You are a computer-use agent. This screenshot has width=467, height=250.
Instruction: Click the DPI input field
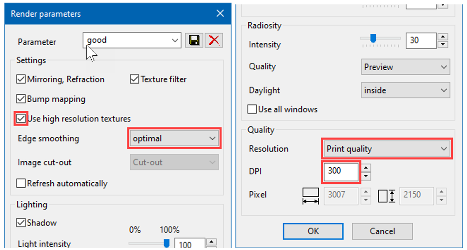click(x=342, y=171)
